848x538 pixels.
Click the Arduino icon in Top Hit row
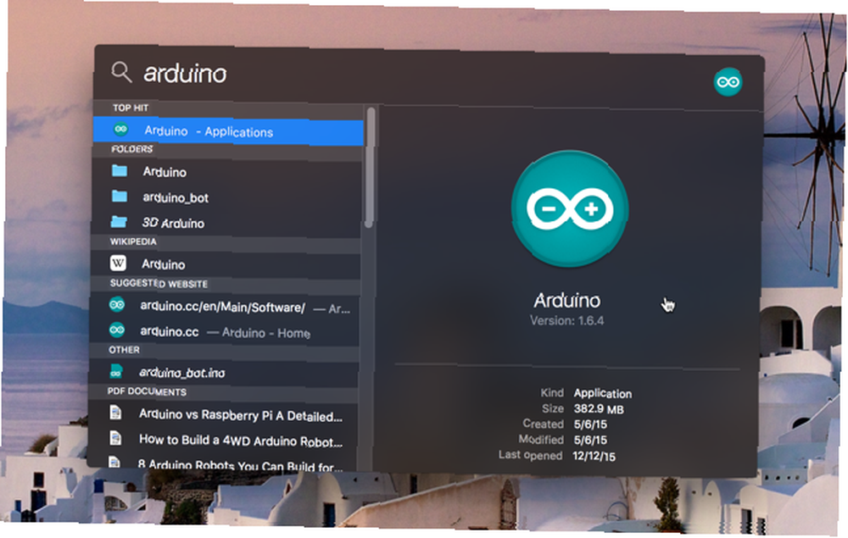tap(120, 129)
